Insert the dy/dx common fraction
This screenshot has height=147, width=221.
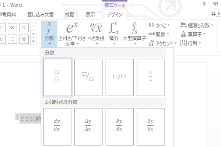[57, 126]
